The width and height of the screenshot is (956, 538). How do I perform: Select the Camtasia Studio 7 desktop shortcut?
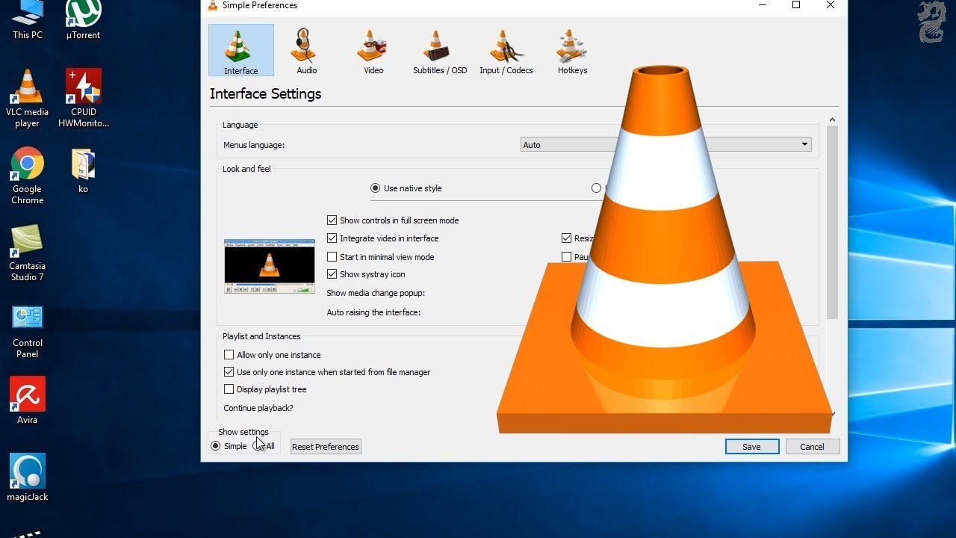tap(28, 253)
